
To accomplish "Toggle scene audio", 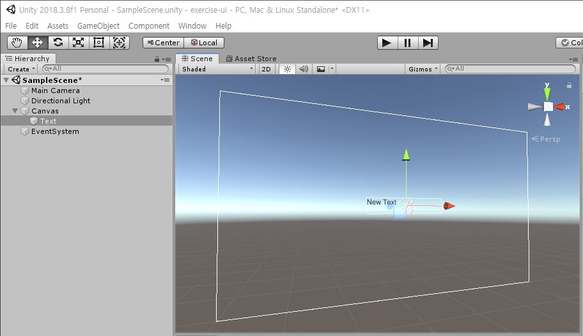I will click(304, 69).
